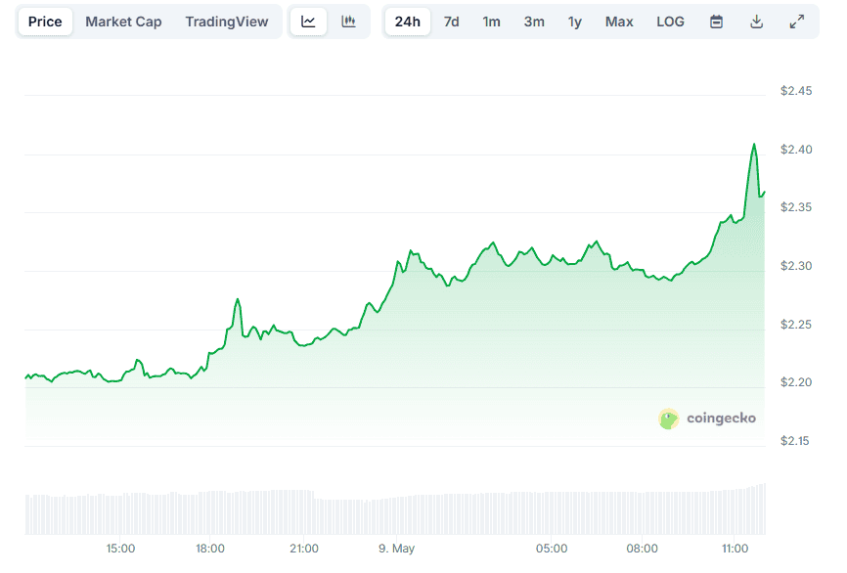Click the $2.45 axis label

(796, 91)
